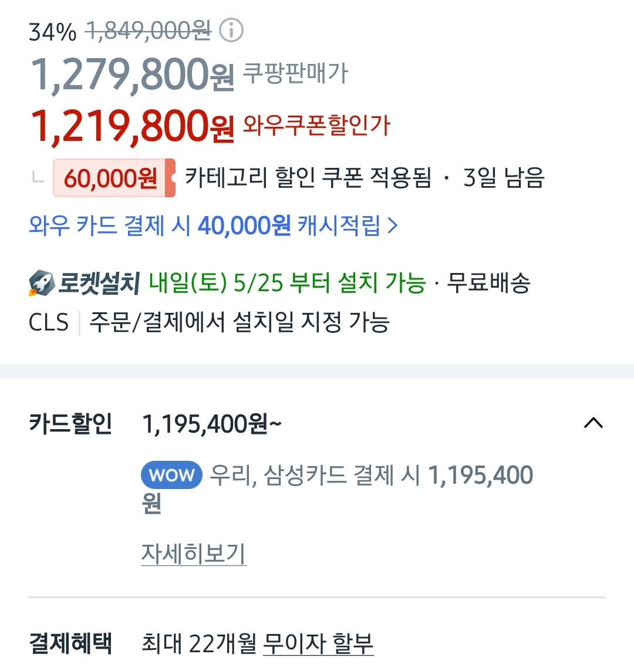The image size is (634, 671).
Task: Tap the info icon beside original price
Action: (231, 31)
